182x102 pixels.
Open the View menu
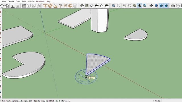[x=4, y=1]
